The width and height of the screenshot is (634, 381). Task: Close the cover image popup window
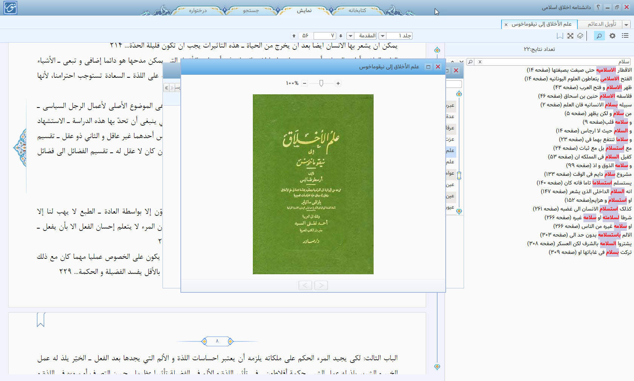pyautogui.click(x=438, y=67)
